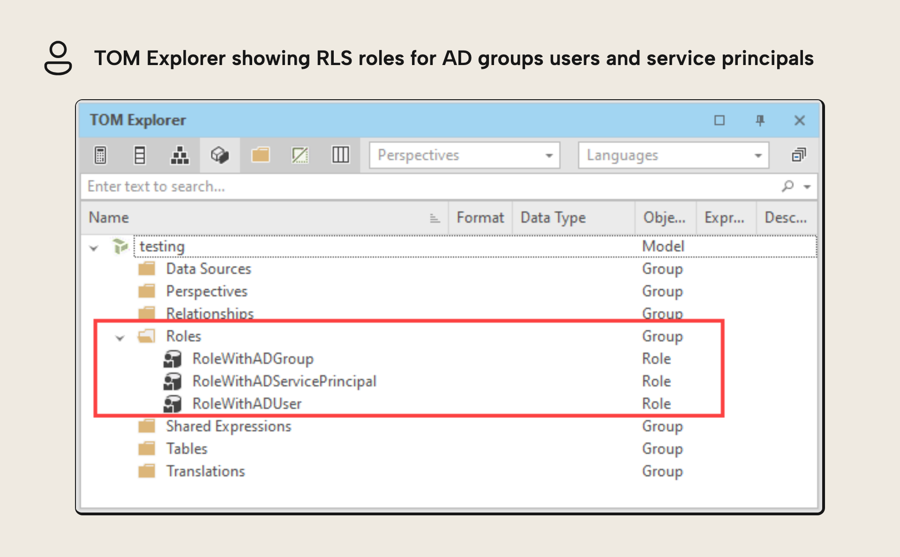Select the Shared Expressions folder
This screenshot has height=557, width=900.
point(229,426)
